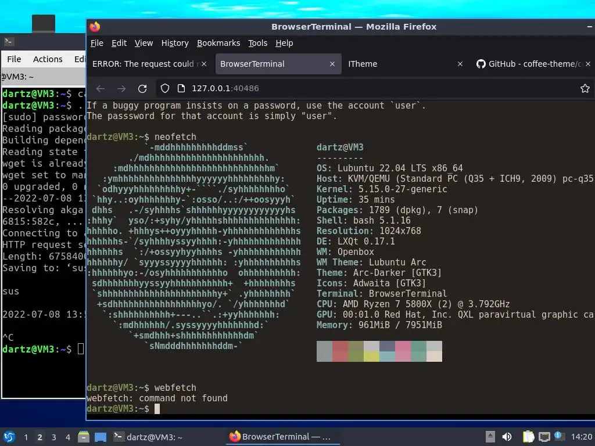This screenshot has height=446, width=595.
Task: Click the 'Resolution: 1024x768' line
Action: tap(369, 231)
